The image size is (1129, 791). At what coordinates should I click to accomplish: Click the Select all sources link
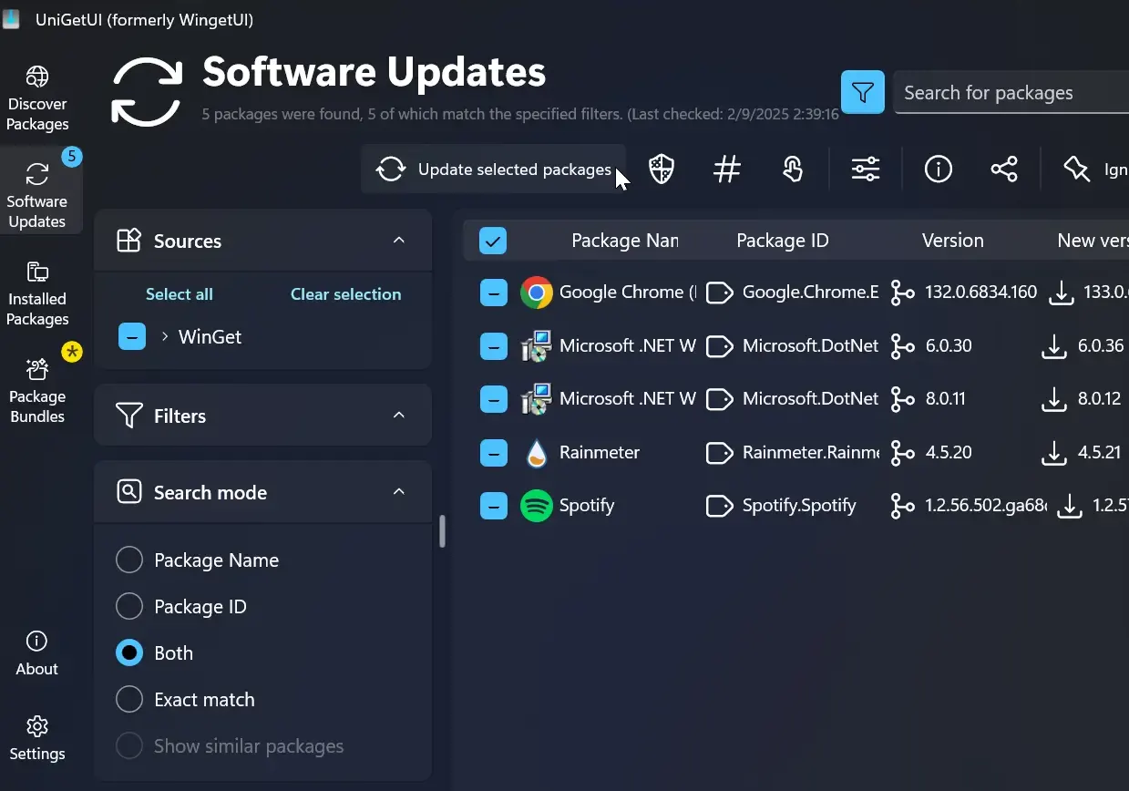[180, 294]
